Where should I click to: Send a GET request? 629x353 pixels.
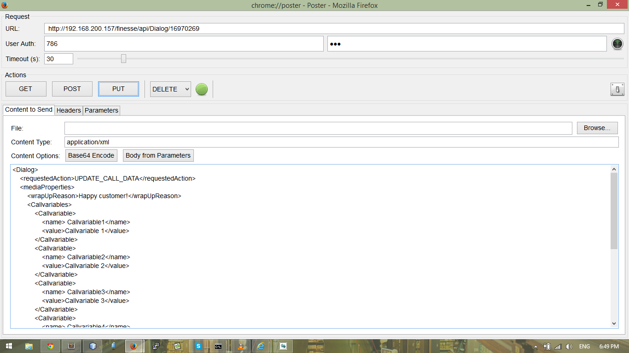coord(26,89)
